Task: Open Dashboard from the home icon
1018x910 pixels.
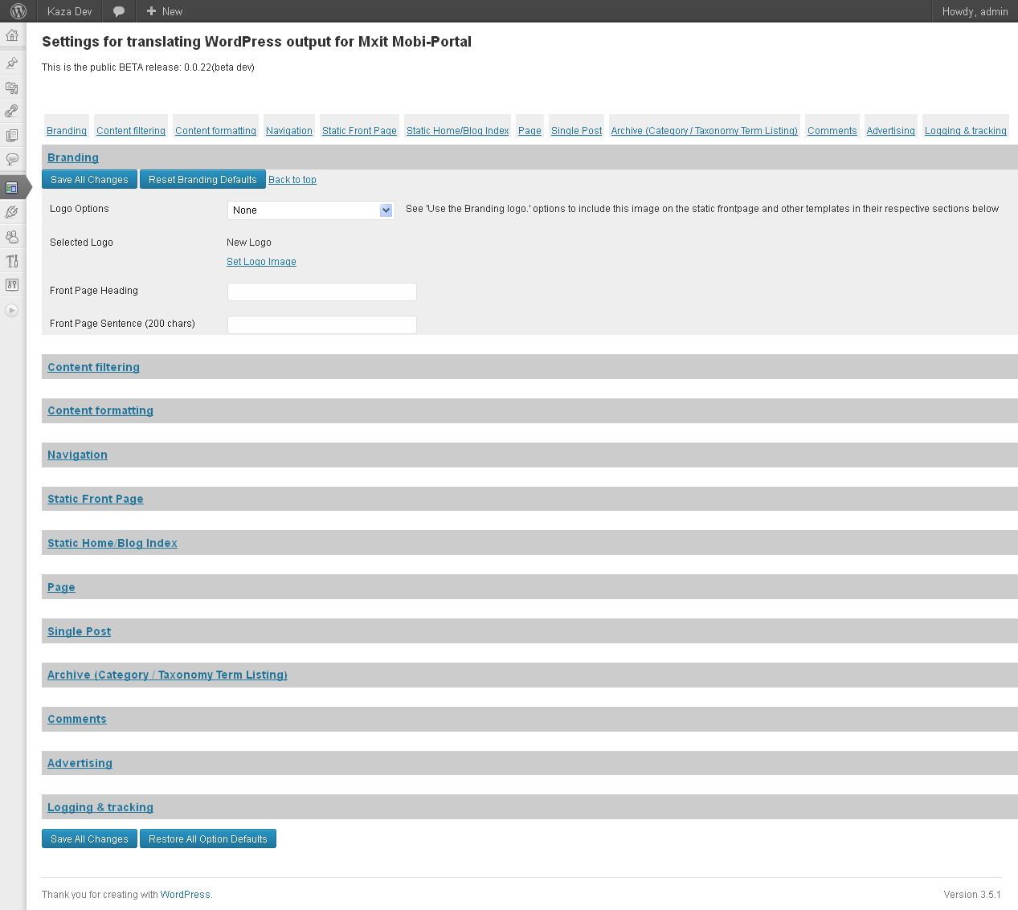Action: [12, 35]
